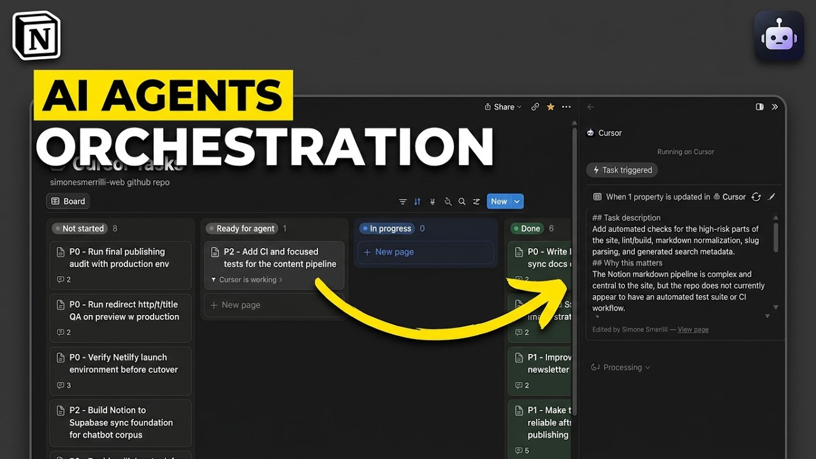
Task: Click scroll-up arrow of task description box
Action: [776, 217]
